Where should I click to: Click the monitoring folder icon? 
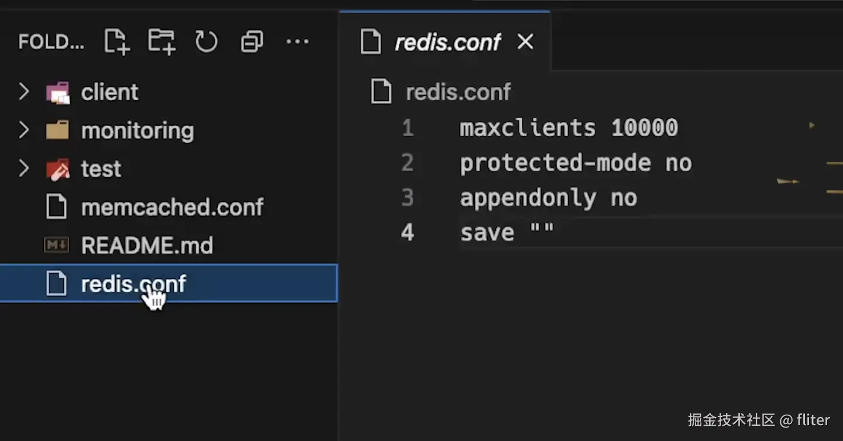pos(57,130)
